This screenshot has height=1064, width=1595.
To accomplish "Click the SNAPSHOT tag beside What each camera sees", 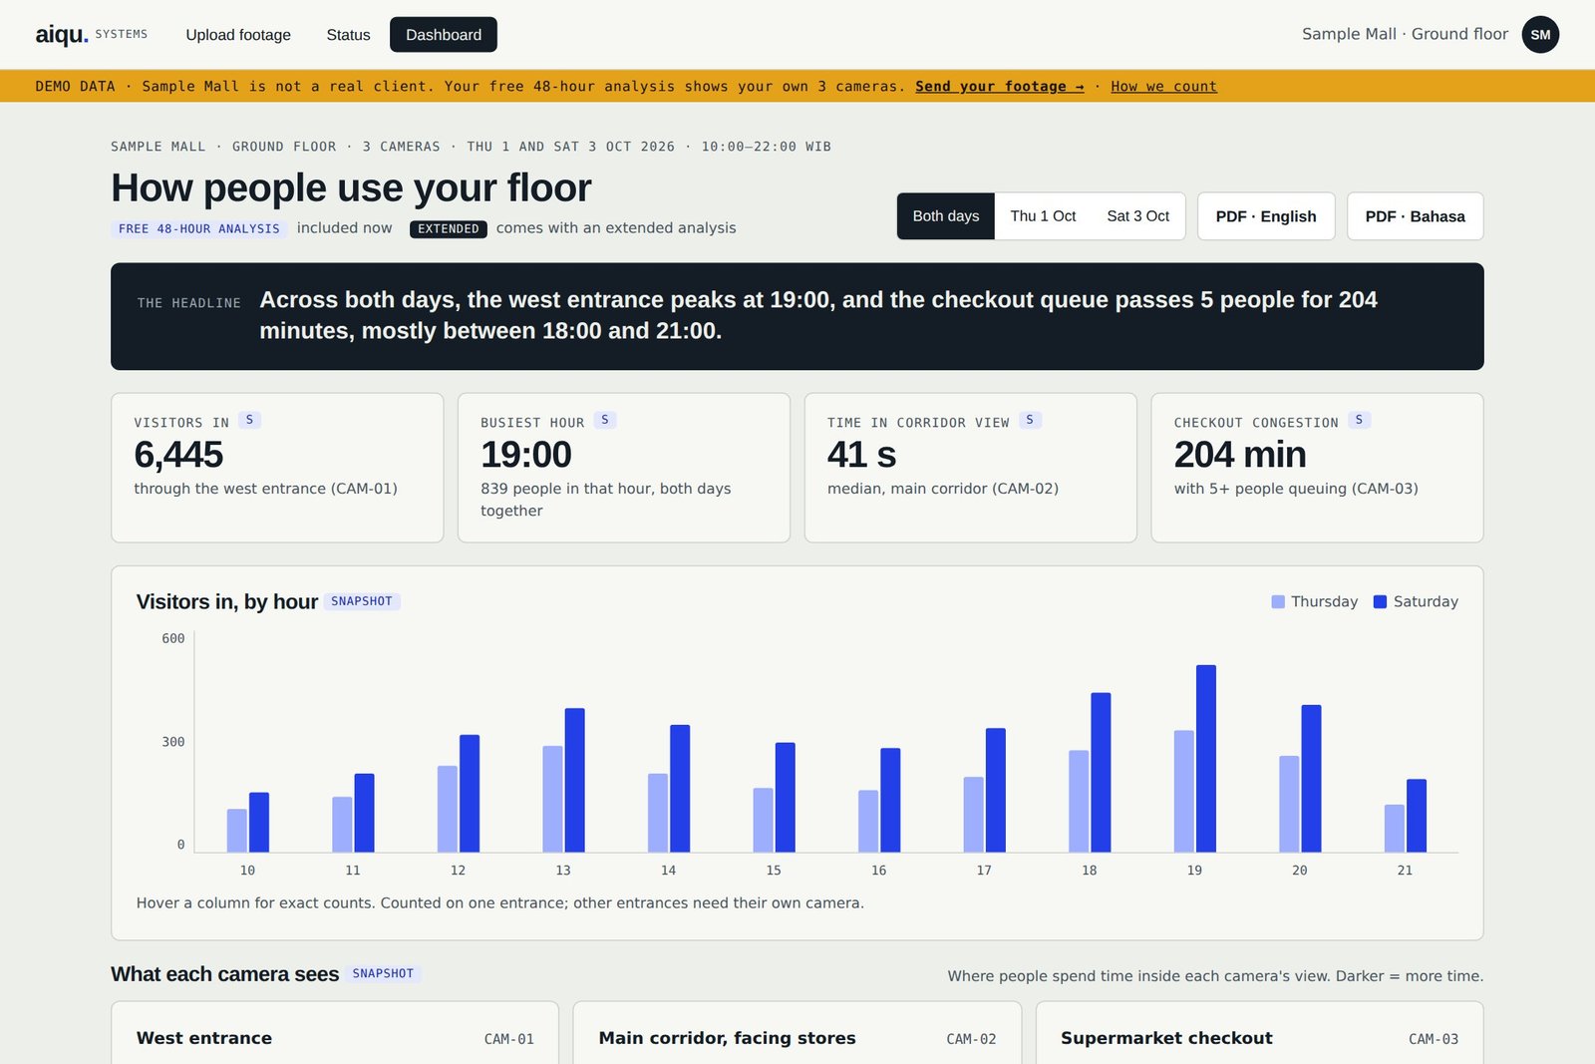I will (383, 973).
